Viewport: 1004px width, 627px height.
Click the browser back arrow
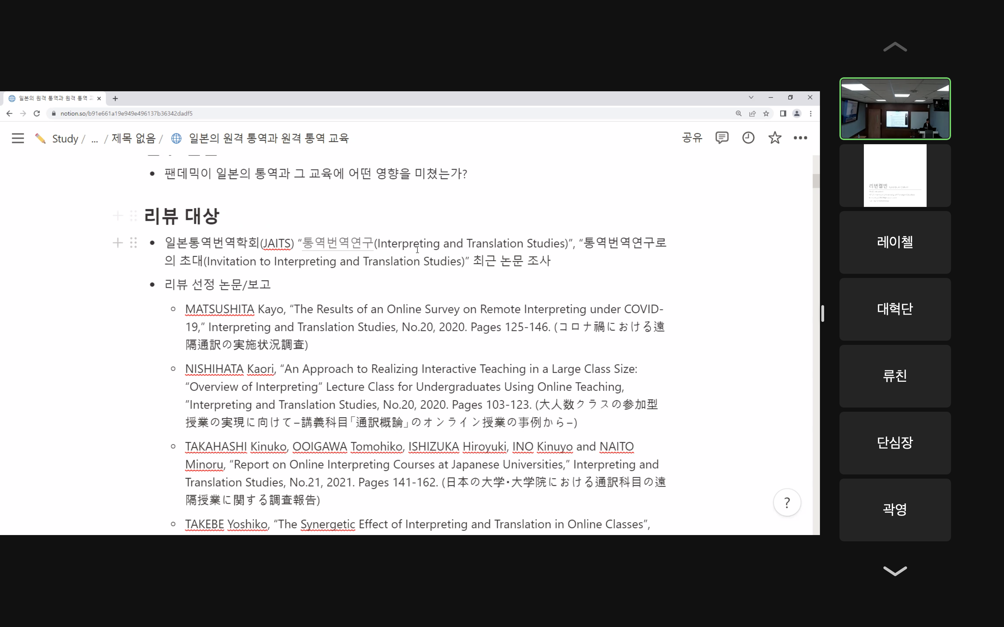pos(9,113)
